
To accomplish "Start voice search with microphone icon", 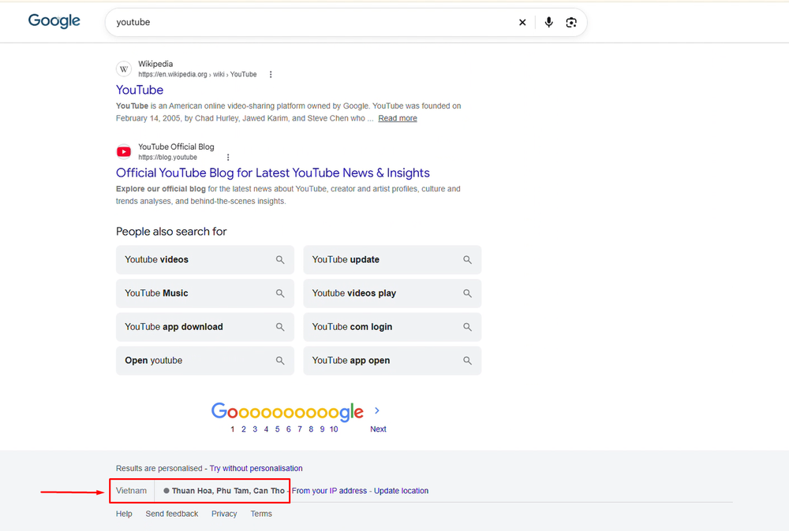I will (548, 22).
